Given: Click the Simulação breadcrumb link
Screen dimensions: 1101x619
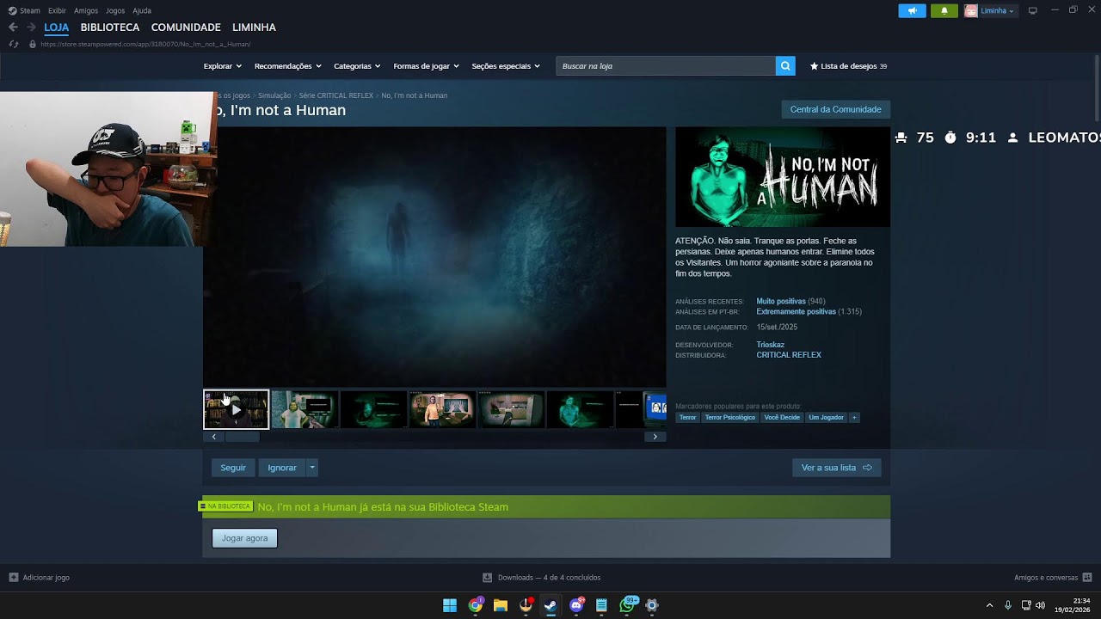Looking at the screenshot, I should coord(274,95).
